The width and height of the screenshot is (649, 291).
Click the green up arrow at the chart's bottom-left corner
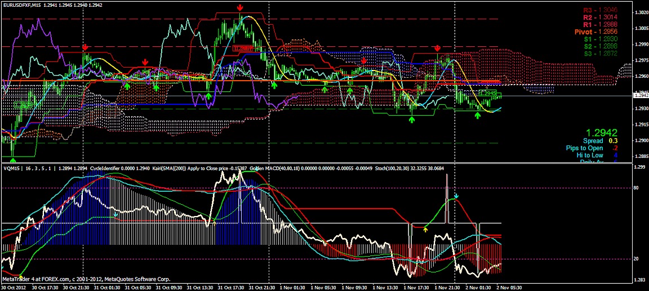[12, 144]
